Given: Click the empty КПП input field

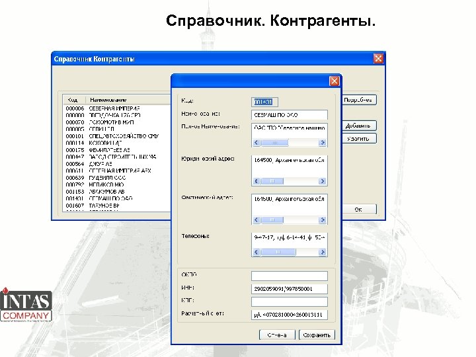Looking at the screenshot, I should point(290,301).
